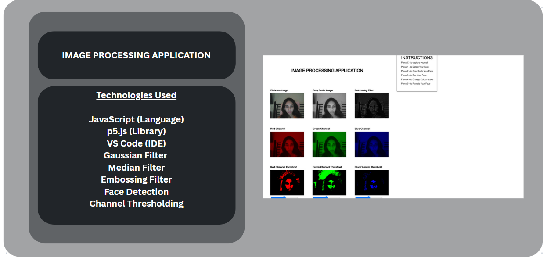Click the black app heading inside the screenshot
The image size is (547, 258).
pos(327,71)
